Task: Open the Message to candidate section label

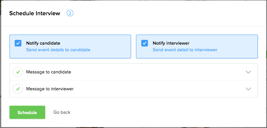Action: tap(48, 72)
